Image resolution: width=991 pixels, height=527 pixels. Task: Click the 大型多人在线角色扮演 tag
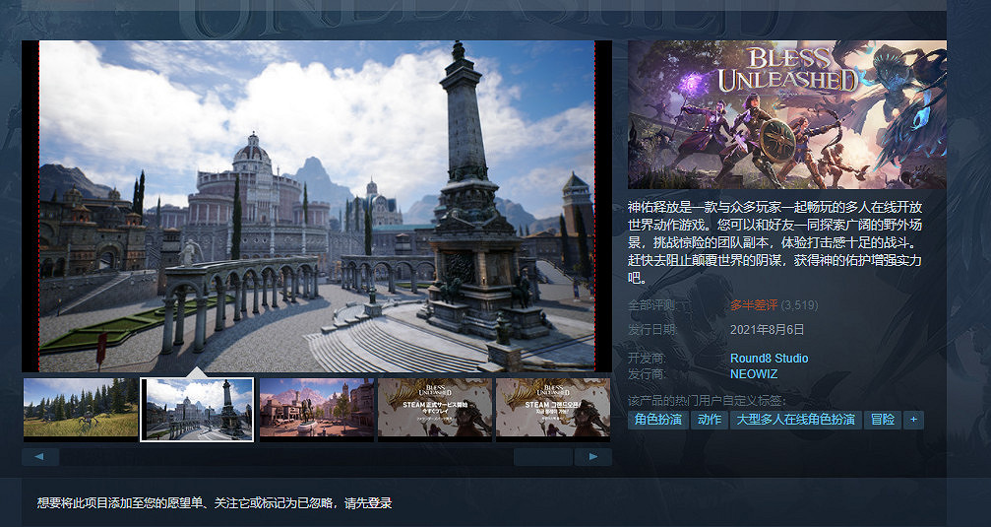pos(795,420)
